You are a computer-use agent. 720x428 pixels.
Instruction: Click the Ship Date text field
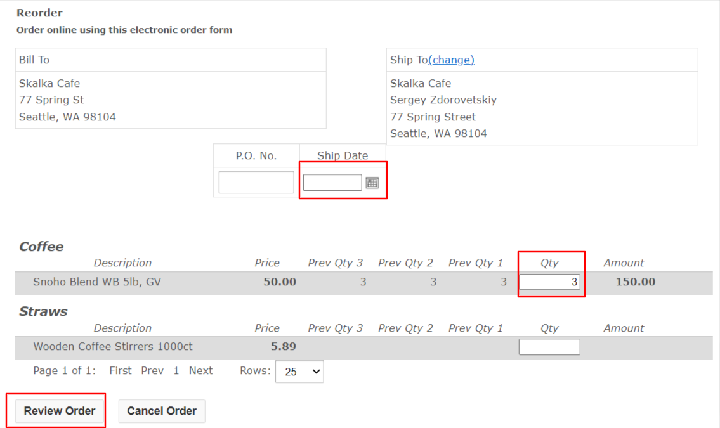tap(332, 182)
